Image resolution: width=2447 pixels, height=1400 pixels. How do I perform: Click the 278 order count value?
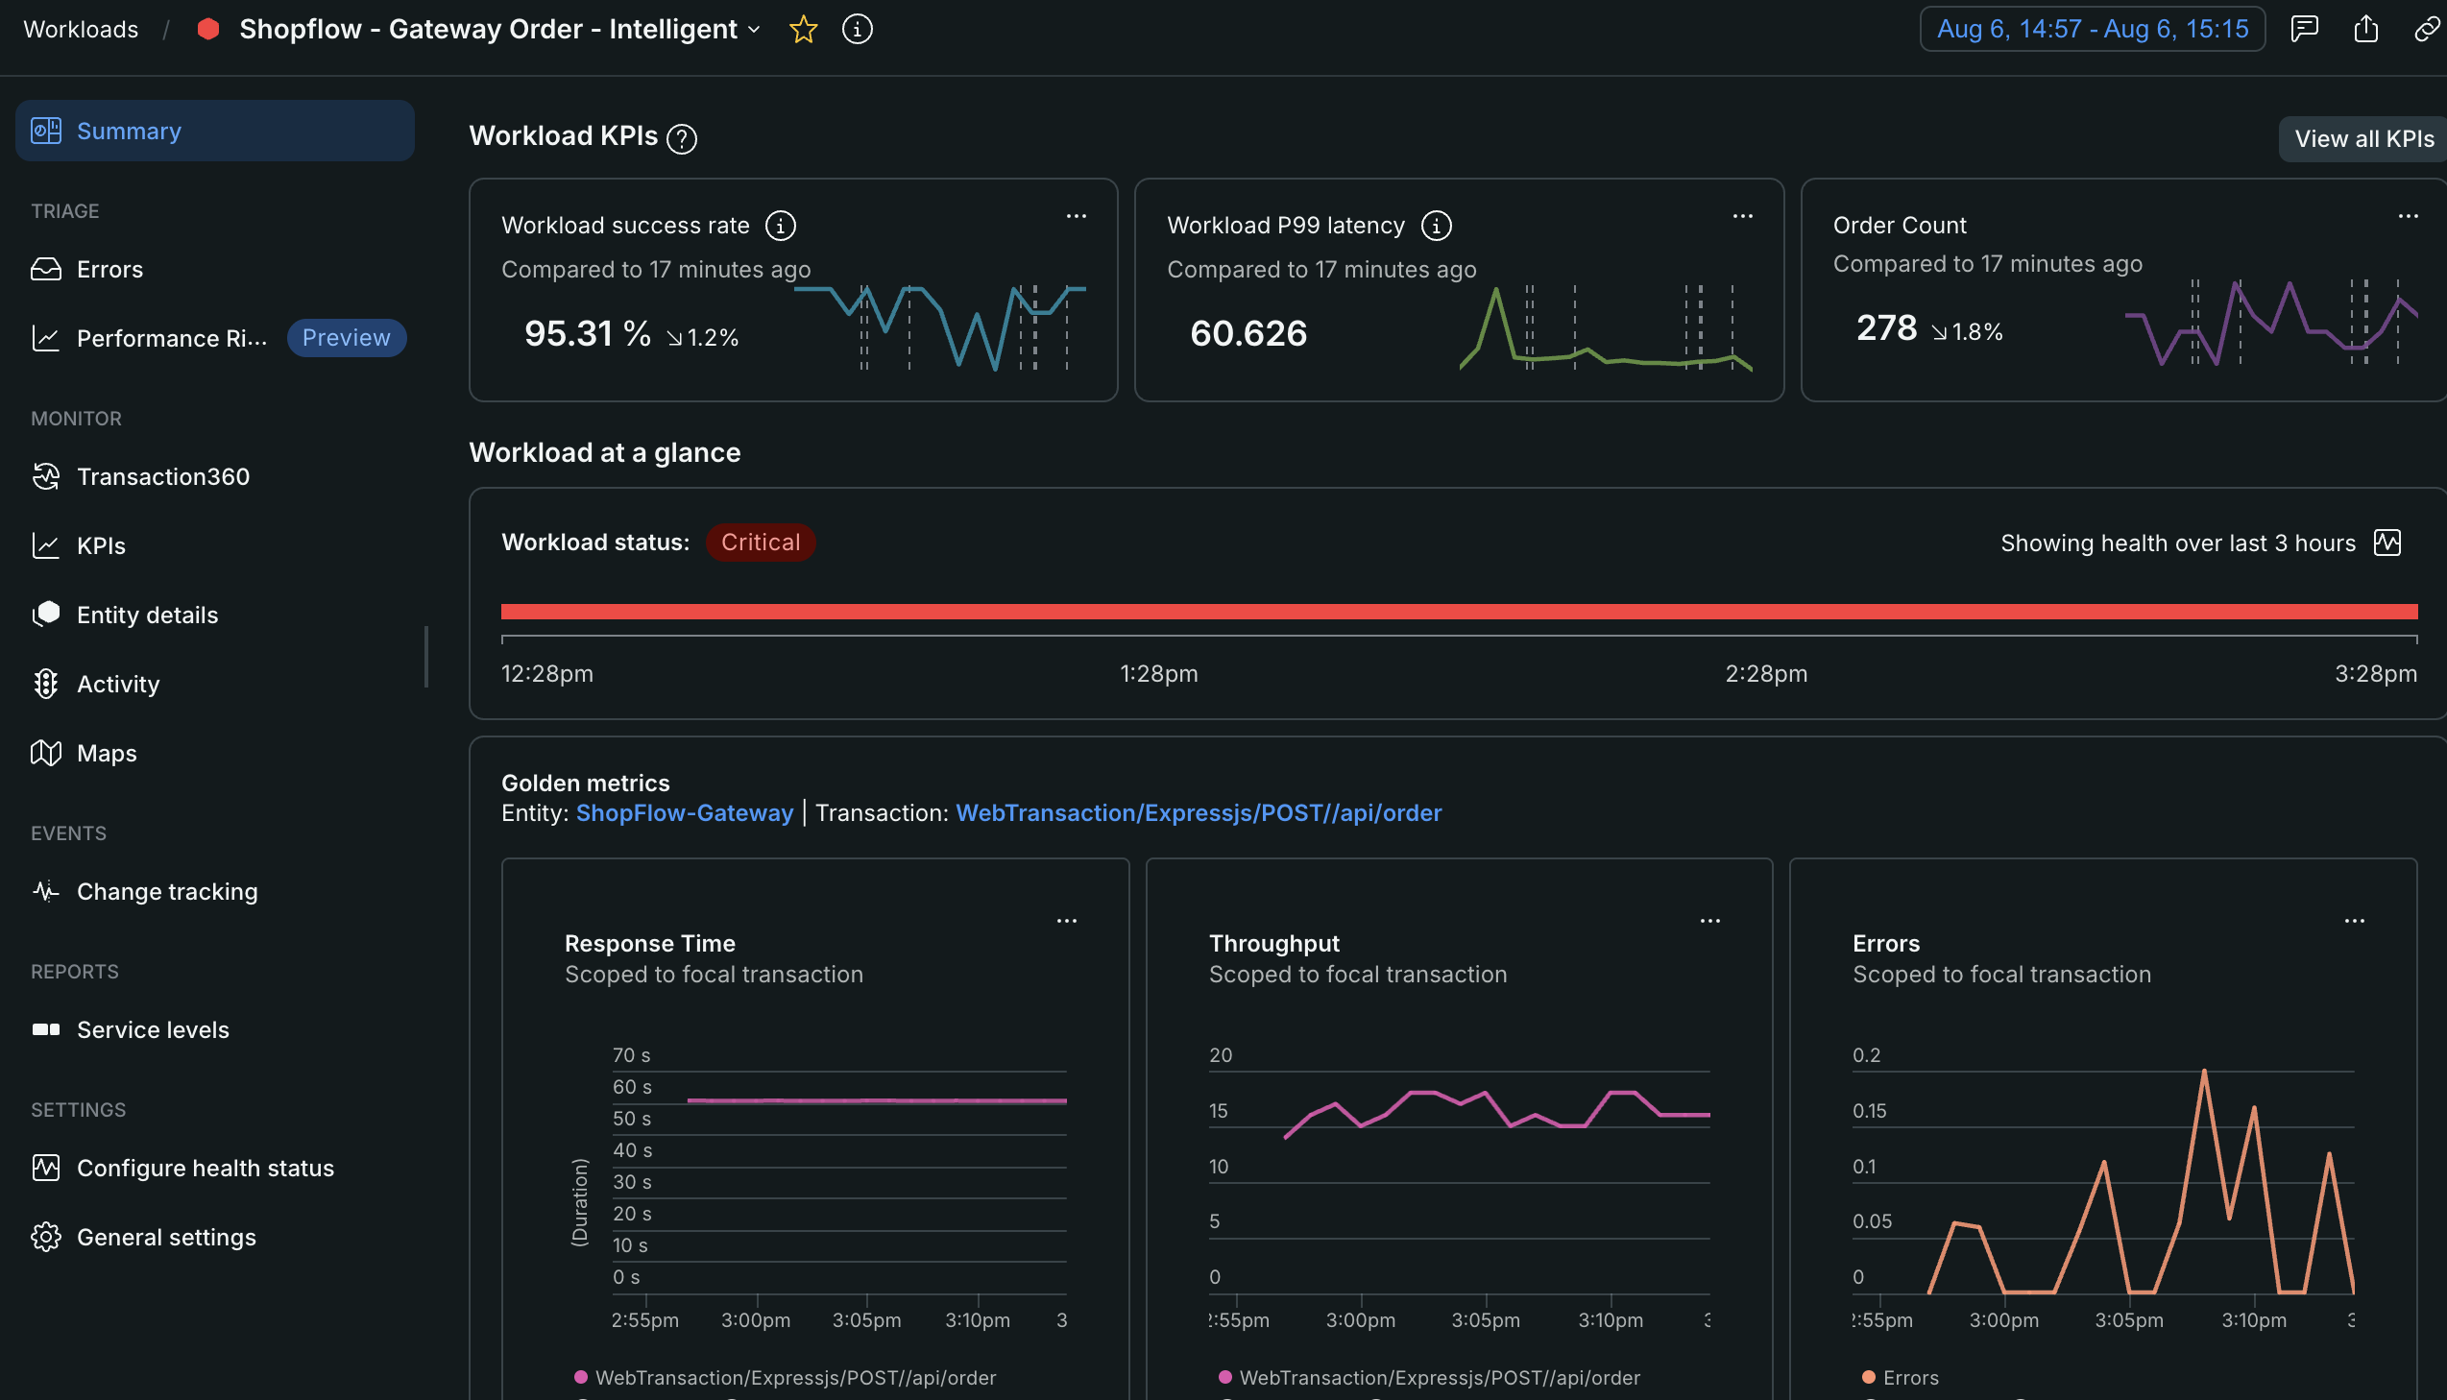[x=1885, y=327]
